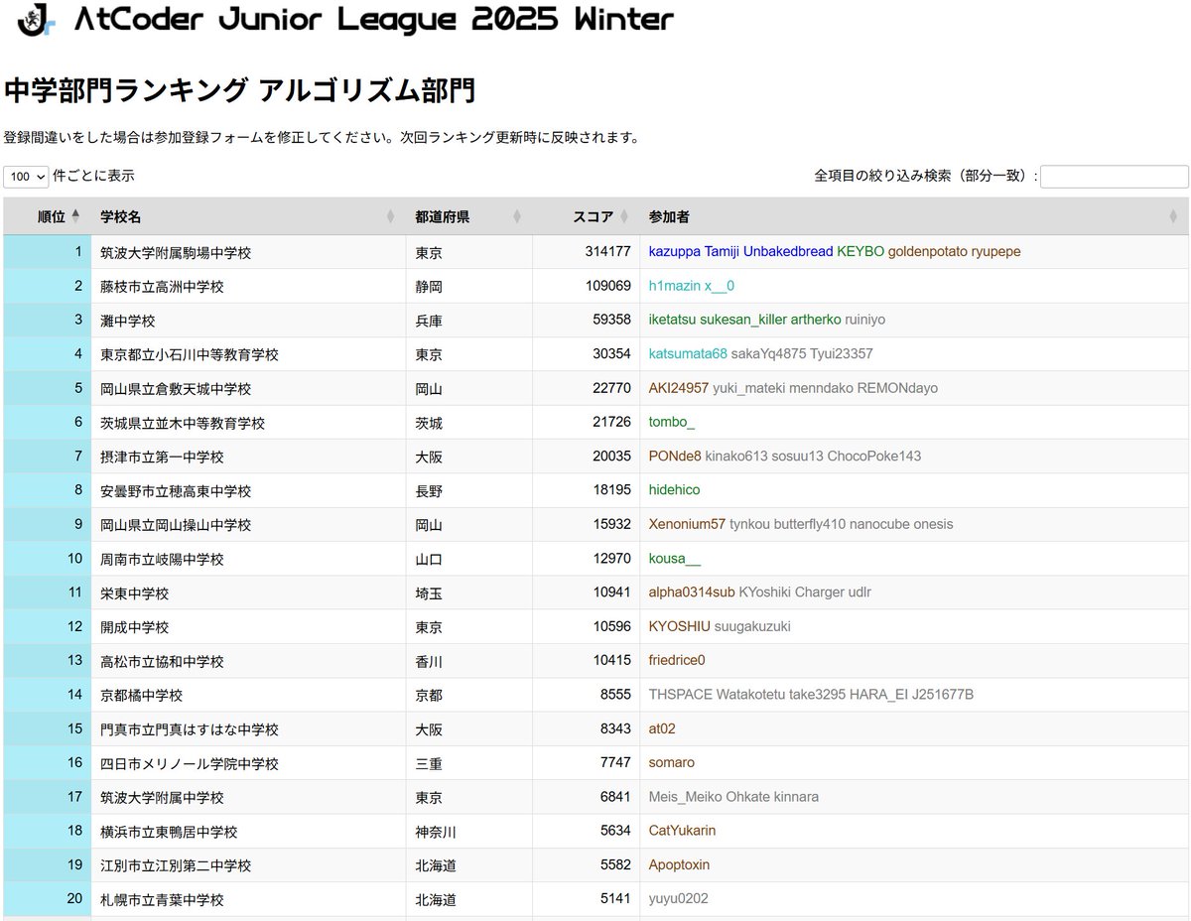The height and width of the screenshot is (921, 1191).
Task: Open participant KYOSHIU's profile link
Action: tap(680, 625)
